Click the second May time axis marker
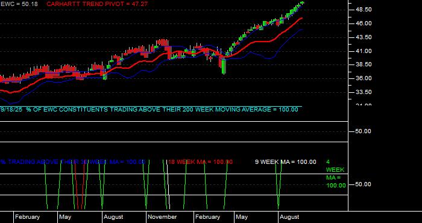The image size is (422, 223). pyautogui.click(x=242, y=217)
